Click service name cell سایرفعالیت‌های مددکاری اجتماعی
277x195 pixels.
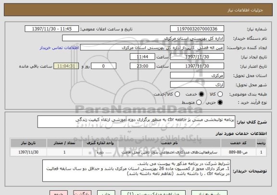[169, 152]
